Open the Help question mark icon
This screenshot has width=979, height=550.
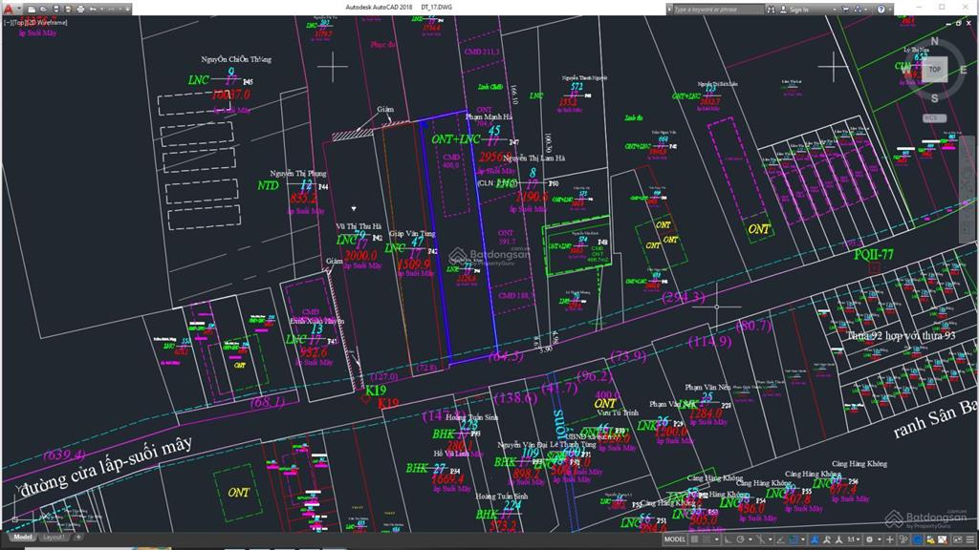click(x=880, y=10)
